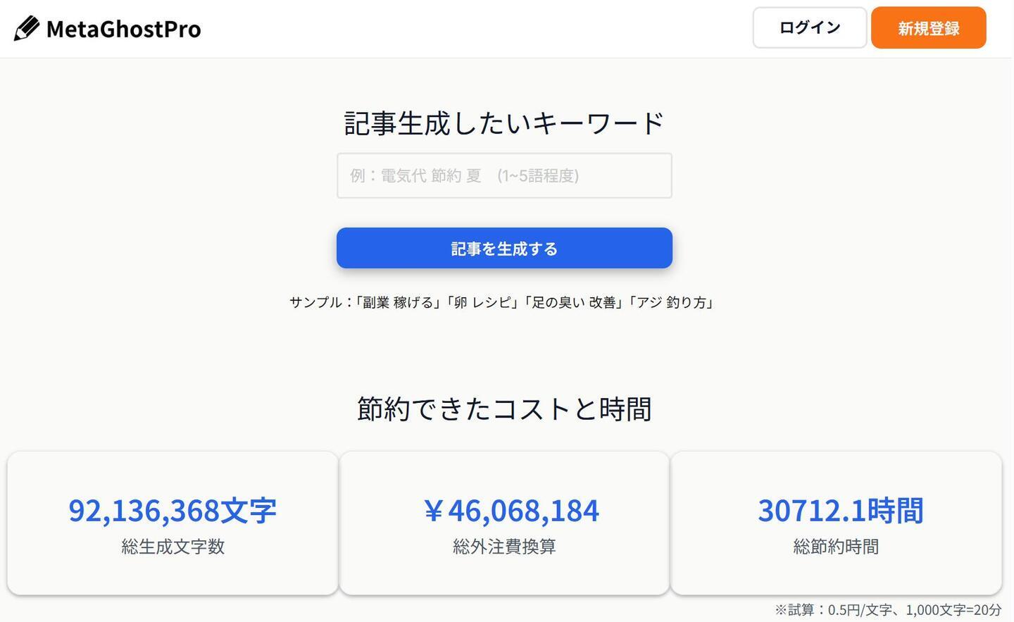Click the 総生成文字数 label

pos(173,547)
